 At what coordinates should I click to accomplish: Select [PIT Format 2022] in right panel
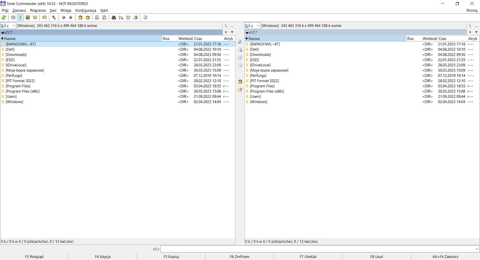[362, 81]
